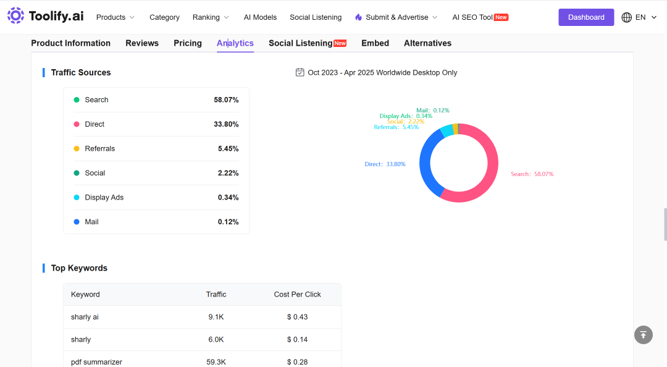Click the Toolify.ai gear logo icon
Screen dimensions: 667x367
click(15, 15)
